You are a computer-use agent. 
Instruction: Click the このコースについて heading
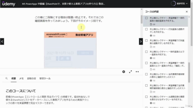pyautogui.click(x=21, y=91)
